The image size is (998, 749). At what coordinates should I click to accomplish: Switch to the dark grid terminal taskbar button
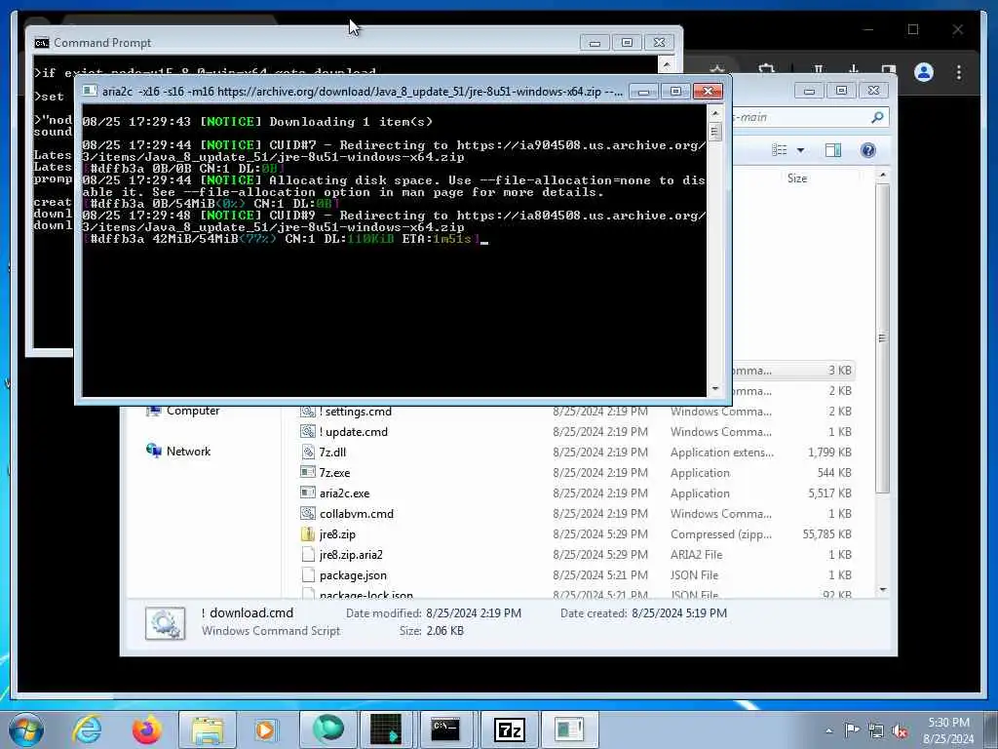387,729
